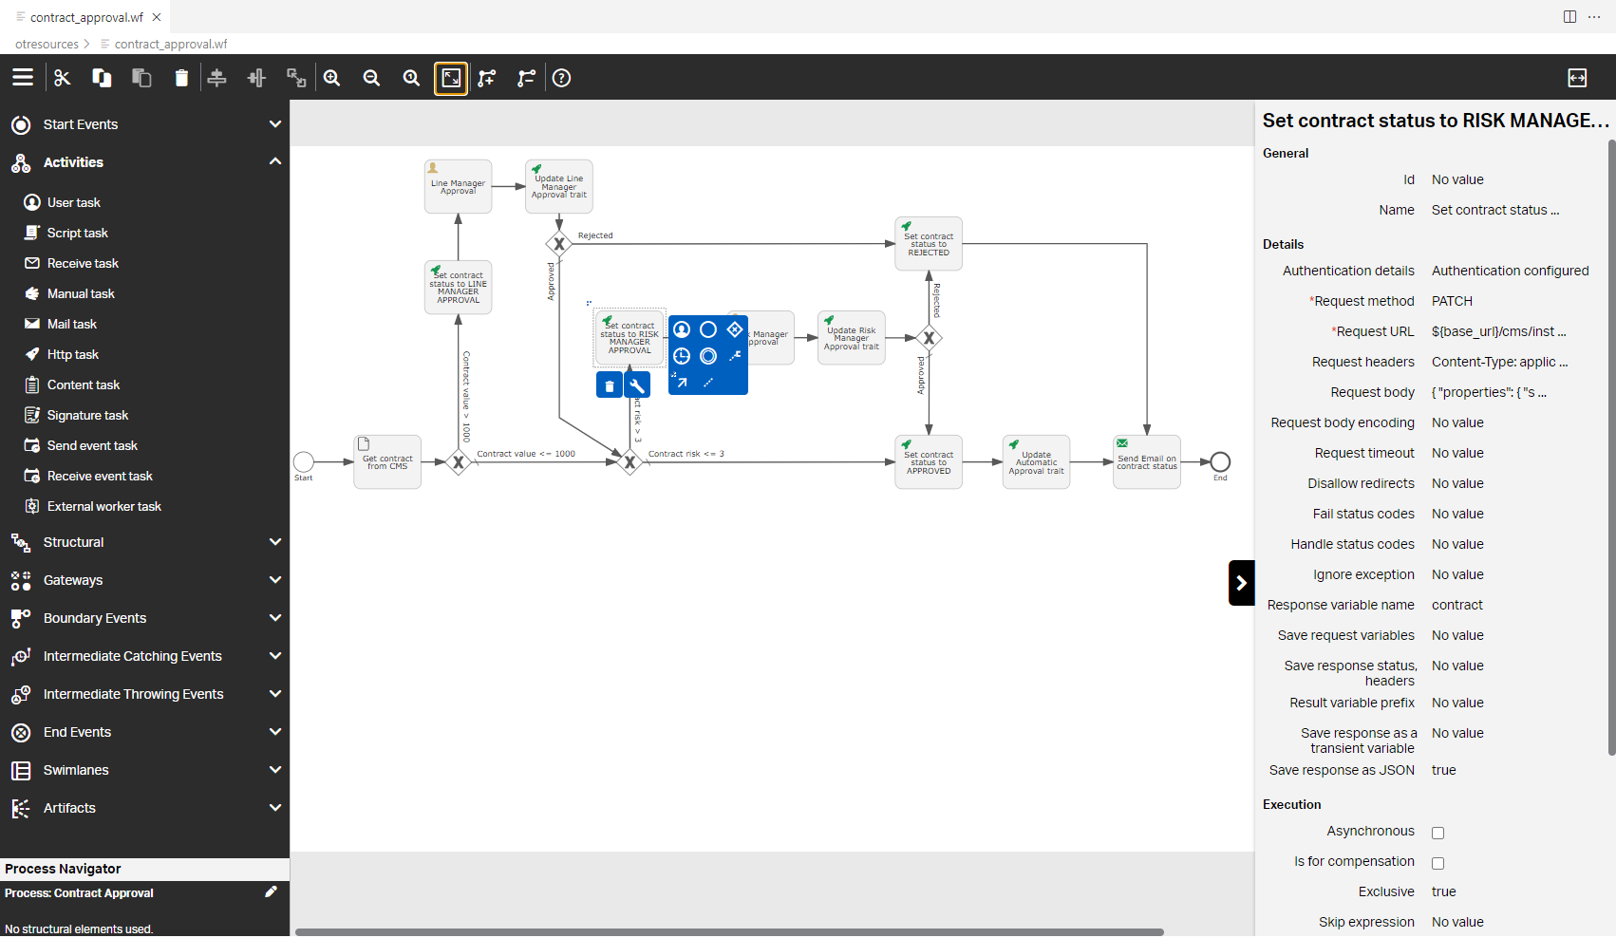The height and width of the screenshot is (938, 1616).
Task: Click the canvas horizontal scrollbar
Action: (729, 932)
